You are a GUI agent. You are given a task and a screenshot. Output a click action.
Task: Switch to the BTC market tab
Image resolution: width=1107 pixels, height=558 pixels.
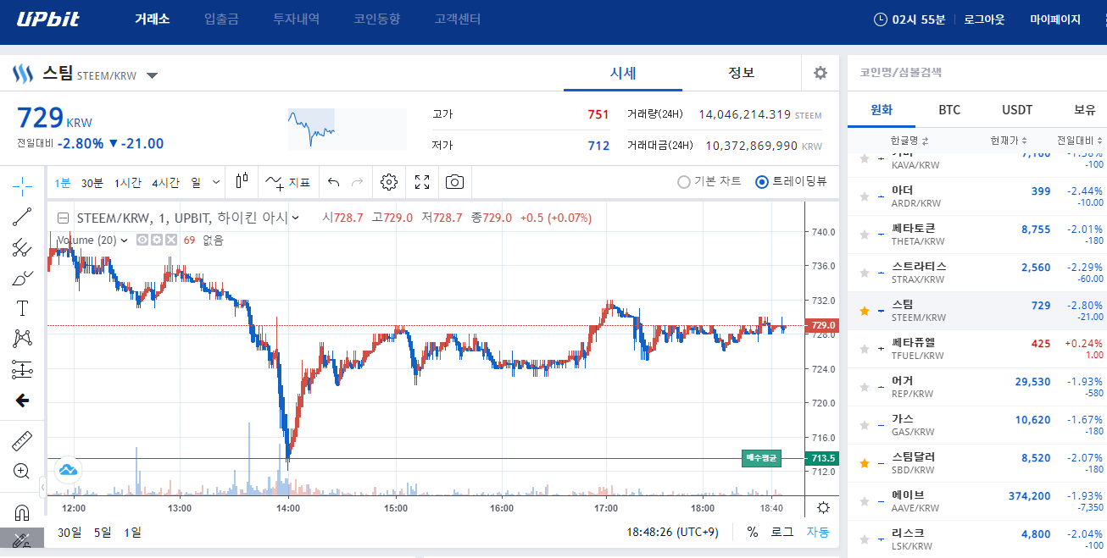click(x=949, y=110)
